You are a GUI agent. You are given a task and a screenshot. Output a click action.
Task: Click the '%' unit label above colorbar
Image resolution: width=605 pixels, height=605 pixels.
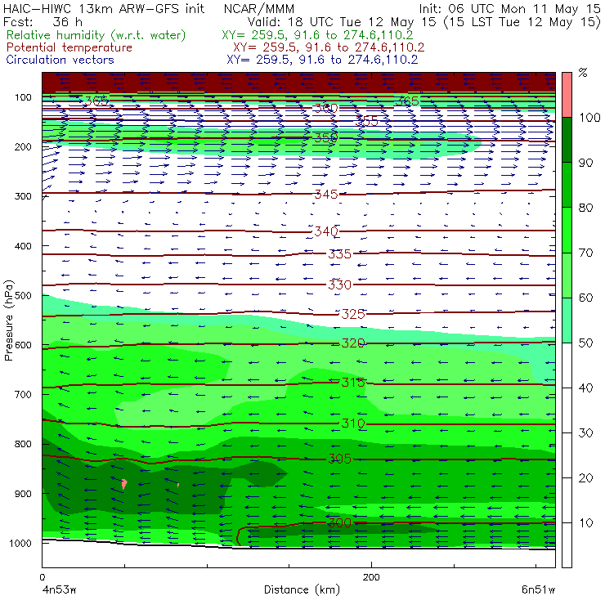click(x=583, y=73)
